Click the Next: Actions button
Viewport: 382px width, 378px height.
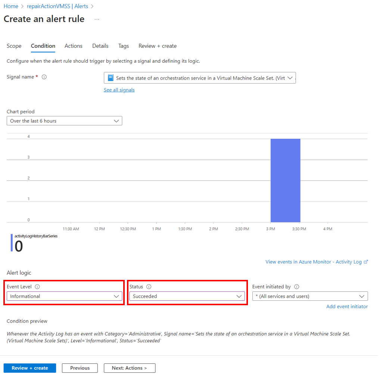130,368
